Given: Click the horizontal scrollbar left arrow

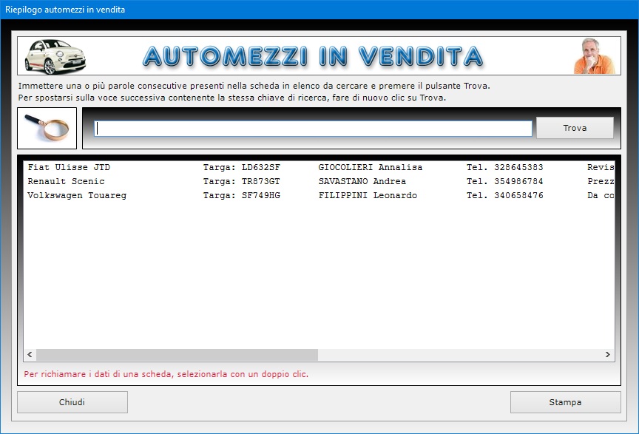Looking at the screenshot, I should pyautogui.click(x=30, y=355).
